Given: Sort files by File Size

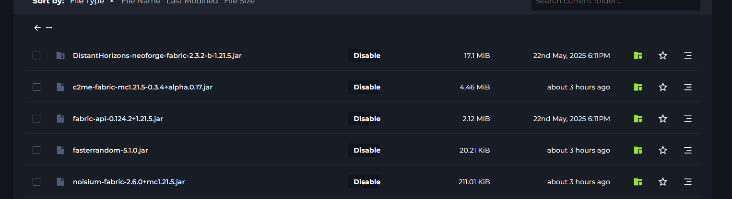Looking at the screenshot, I should click(x=239, y=2).
